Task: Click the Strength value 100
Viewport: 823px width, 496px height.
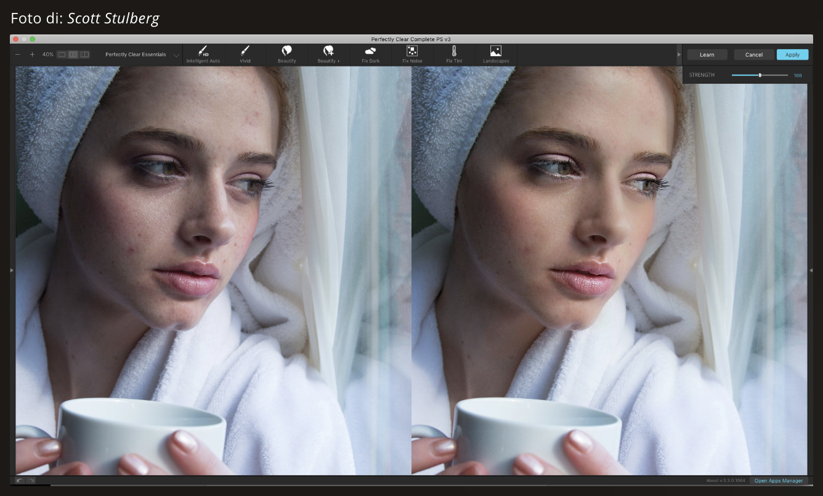Action: (x=798, y=75)
